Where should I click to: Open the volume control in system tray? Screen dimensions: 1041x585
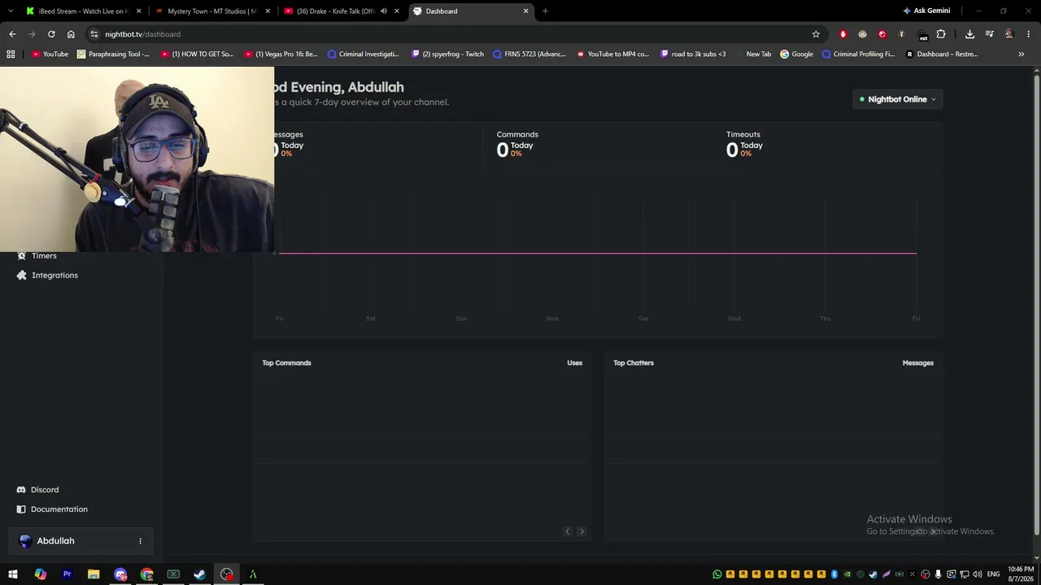978,574
